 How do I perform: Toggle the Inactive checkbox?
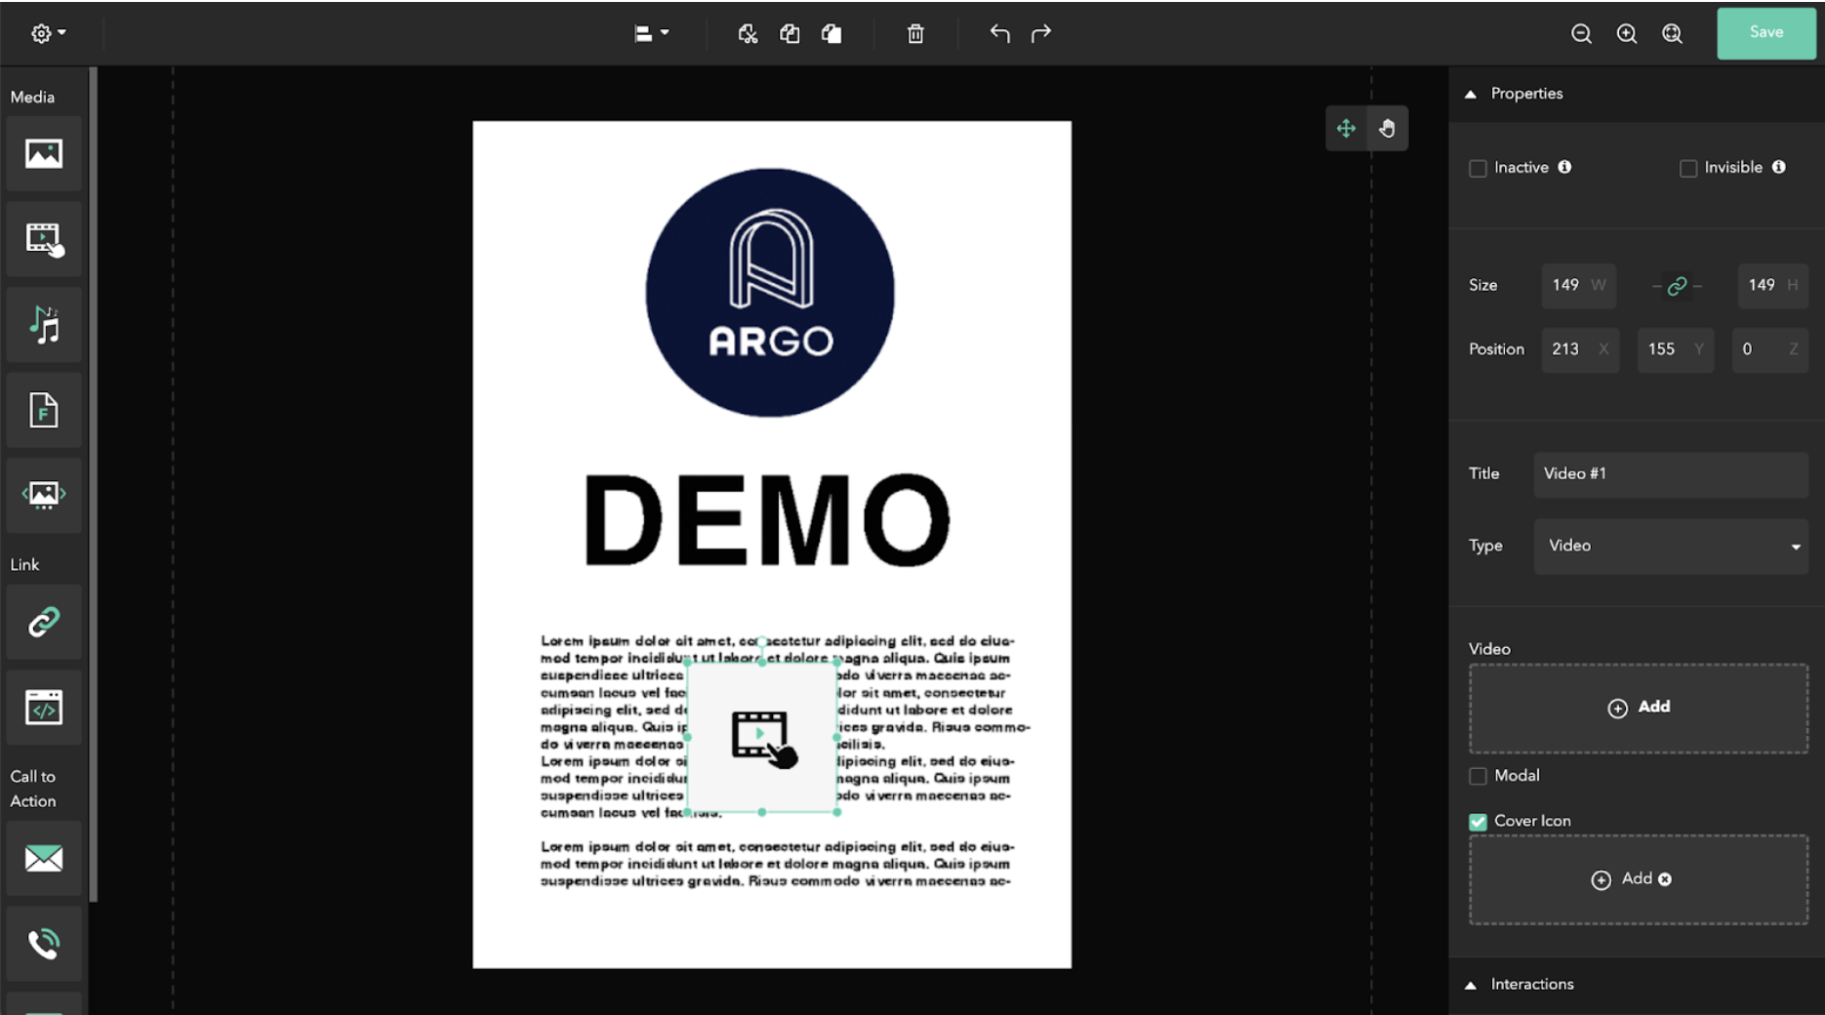point(1478,168)
